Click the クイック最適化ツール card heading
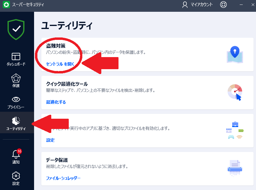The height and width of the screenshot is (190, 256). point(67,84)
